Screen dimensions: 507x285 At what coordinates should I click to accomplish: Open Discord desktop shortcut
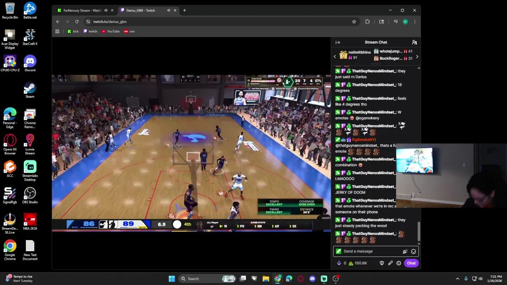pyautogui.click(x=30, y=63)
